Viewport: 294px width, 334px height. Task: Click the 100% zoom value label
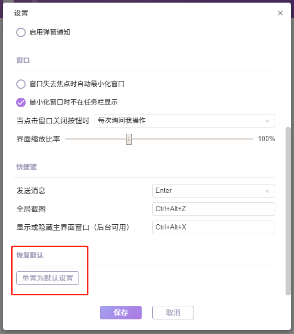pyautogui.click(x=266, y=139)
